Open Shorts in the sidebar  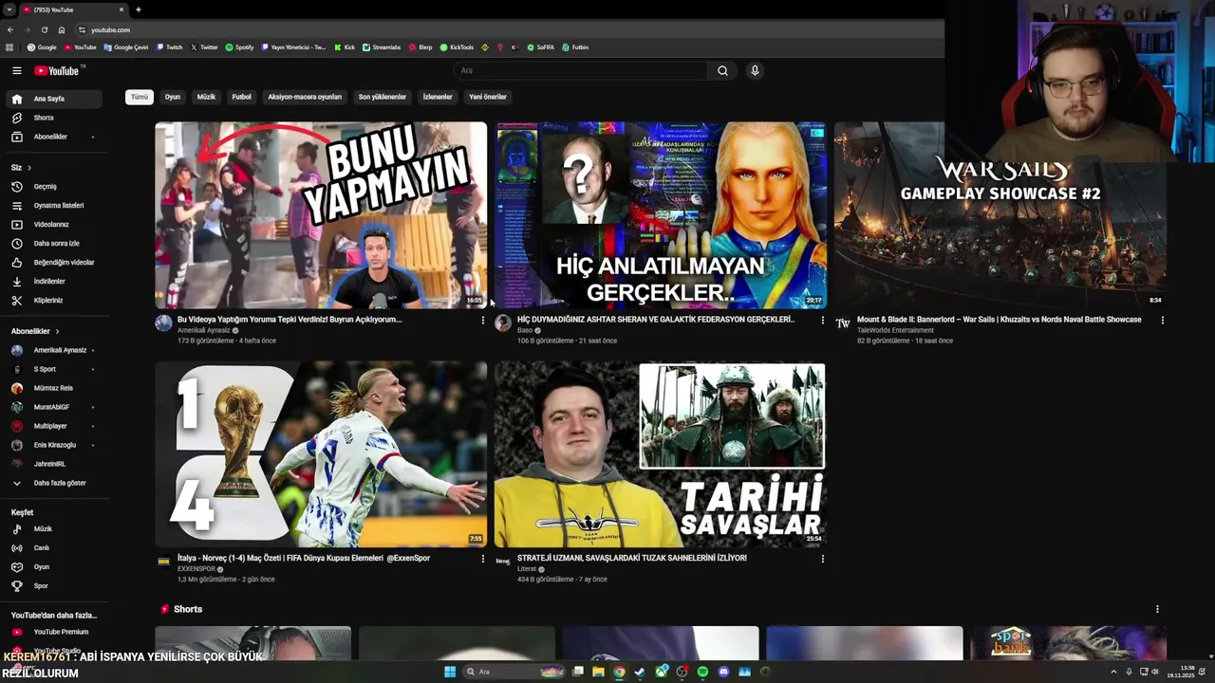[x=53, y=118]
